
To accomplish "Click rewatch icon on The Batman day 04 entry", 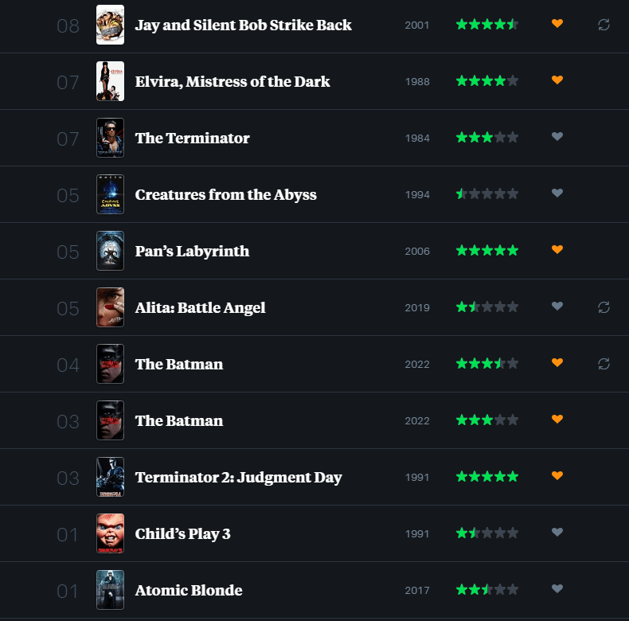I will 604,364.
